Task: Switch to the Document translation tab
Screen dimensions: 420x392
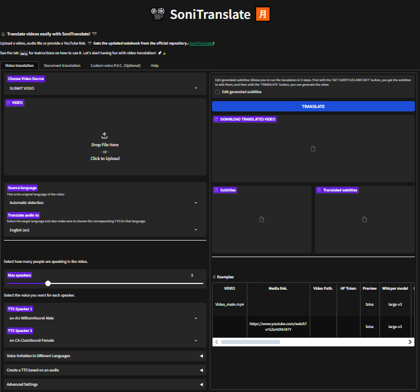Action: [62, 66]
